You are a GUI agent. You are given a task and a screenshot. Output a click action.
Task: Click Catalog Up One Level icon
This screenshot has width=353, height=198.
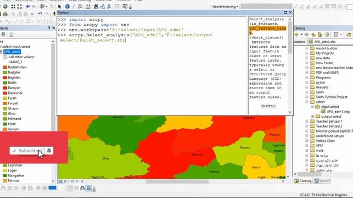click(313, 34)
